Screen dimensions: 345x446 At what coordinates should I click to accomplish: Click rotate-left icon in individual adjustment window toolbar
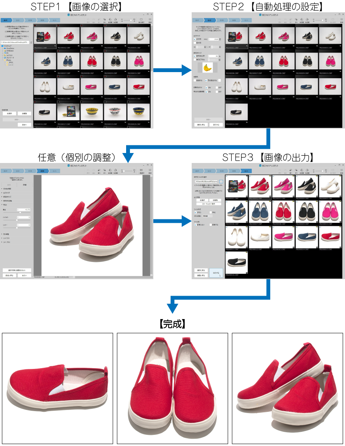(x=110, y=170)
